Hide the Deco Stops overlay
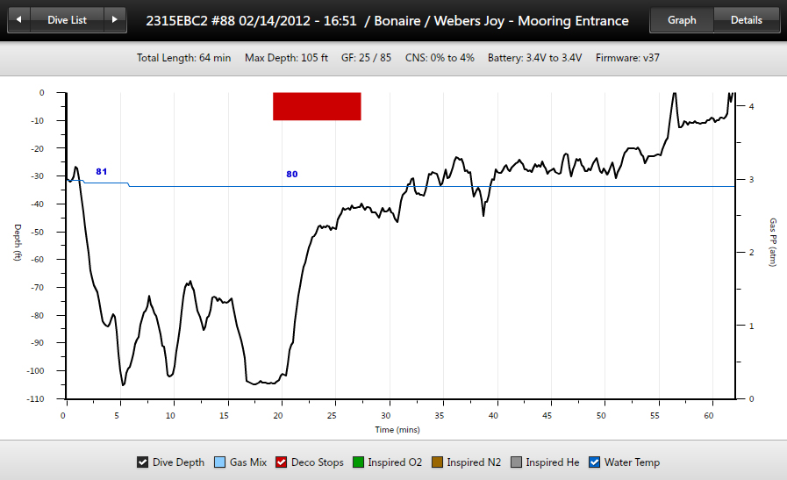Image resolution: width=787 pixels, height=480 pixels. [282, 462]
